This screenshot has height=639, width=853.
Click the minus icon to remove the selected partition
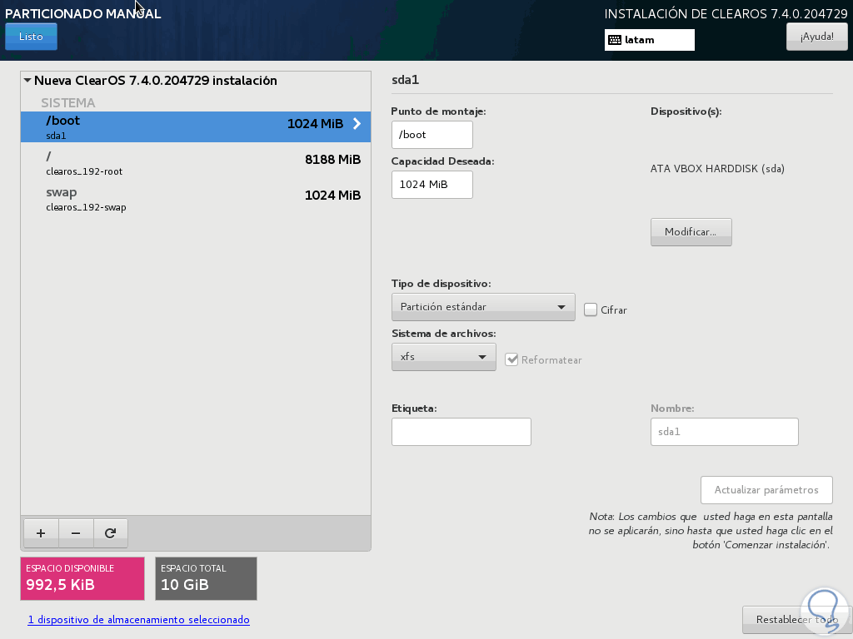pos(76,533)
